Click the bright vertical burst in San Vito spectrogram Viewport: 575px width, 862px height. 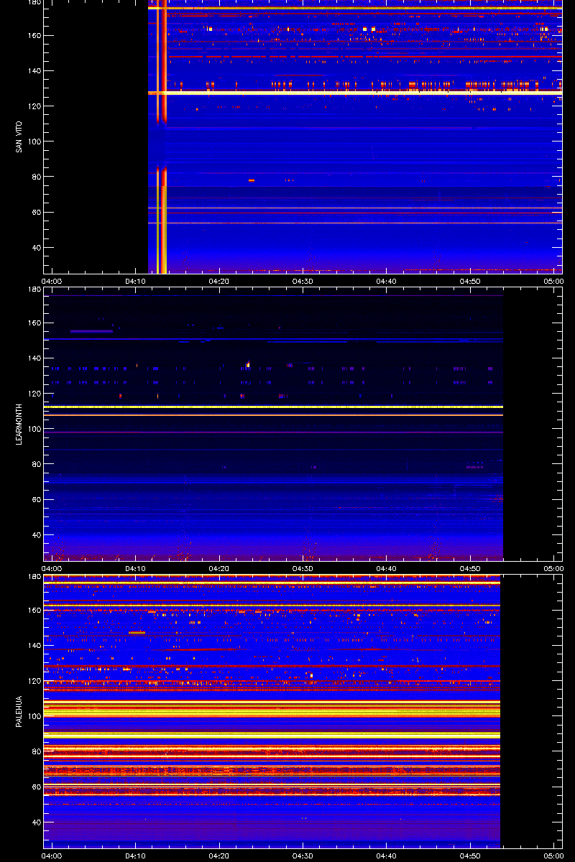162,136
